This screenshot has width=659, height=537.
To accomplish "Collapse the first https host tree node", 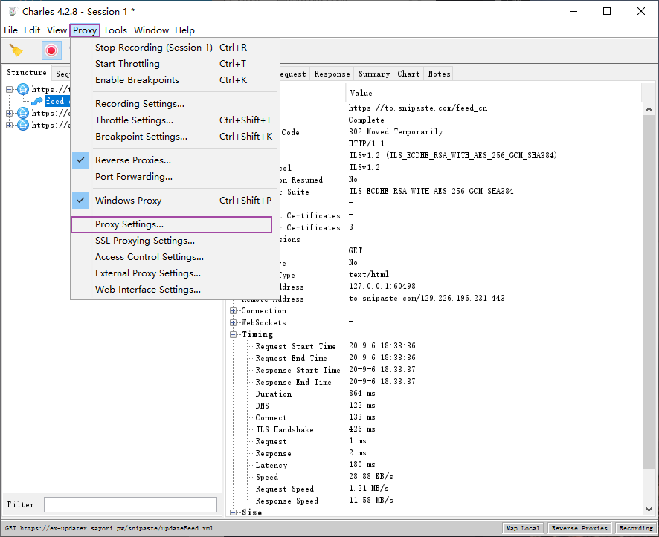I will tap(9, 89).
